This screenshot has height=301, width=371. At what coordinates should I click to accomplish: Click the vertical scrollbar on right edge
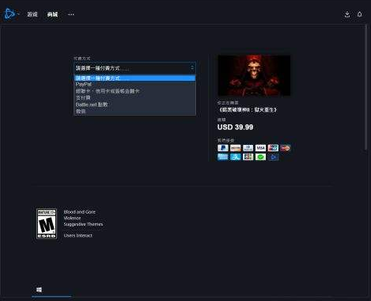click(366, 87)
